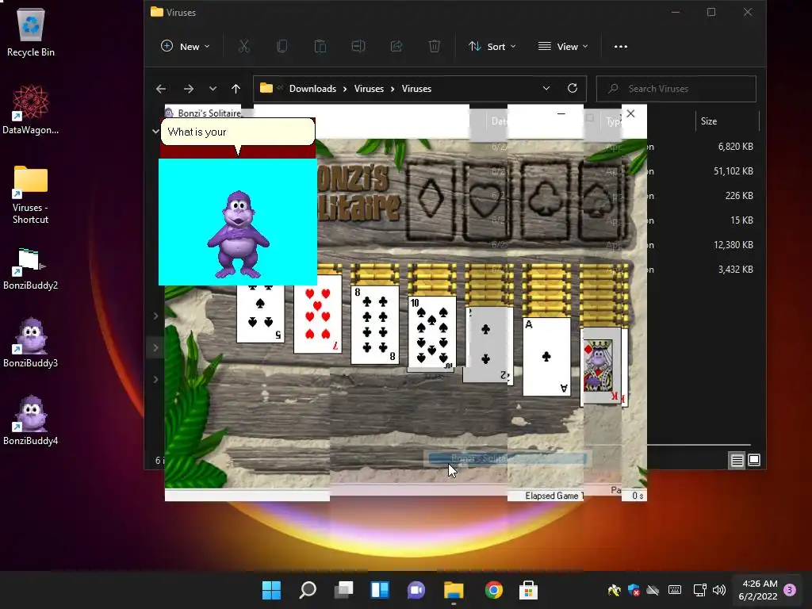This screenshot has width=812, height=609.
Task: Click the Bonzi's Solitaire title bar text
Action: (x=209, y=113)
